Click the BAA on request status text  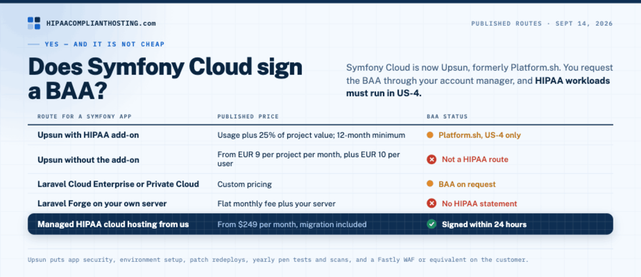[467, 184]
